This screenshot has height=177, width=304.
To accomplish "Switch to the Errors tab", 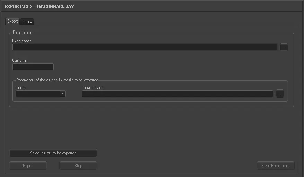I will tap(27, 21).
